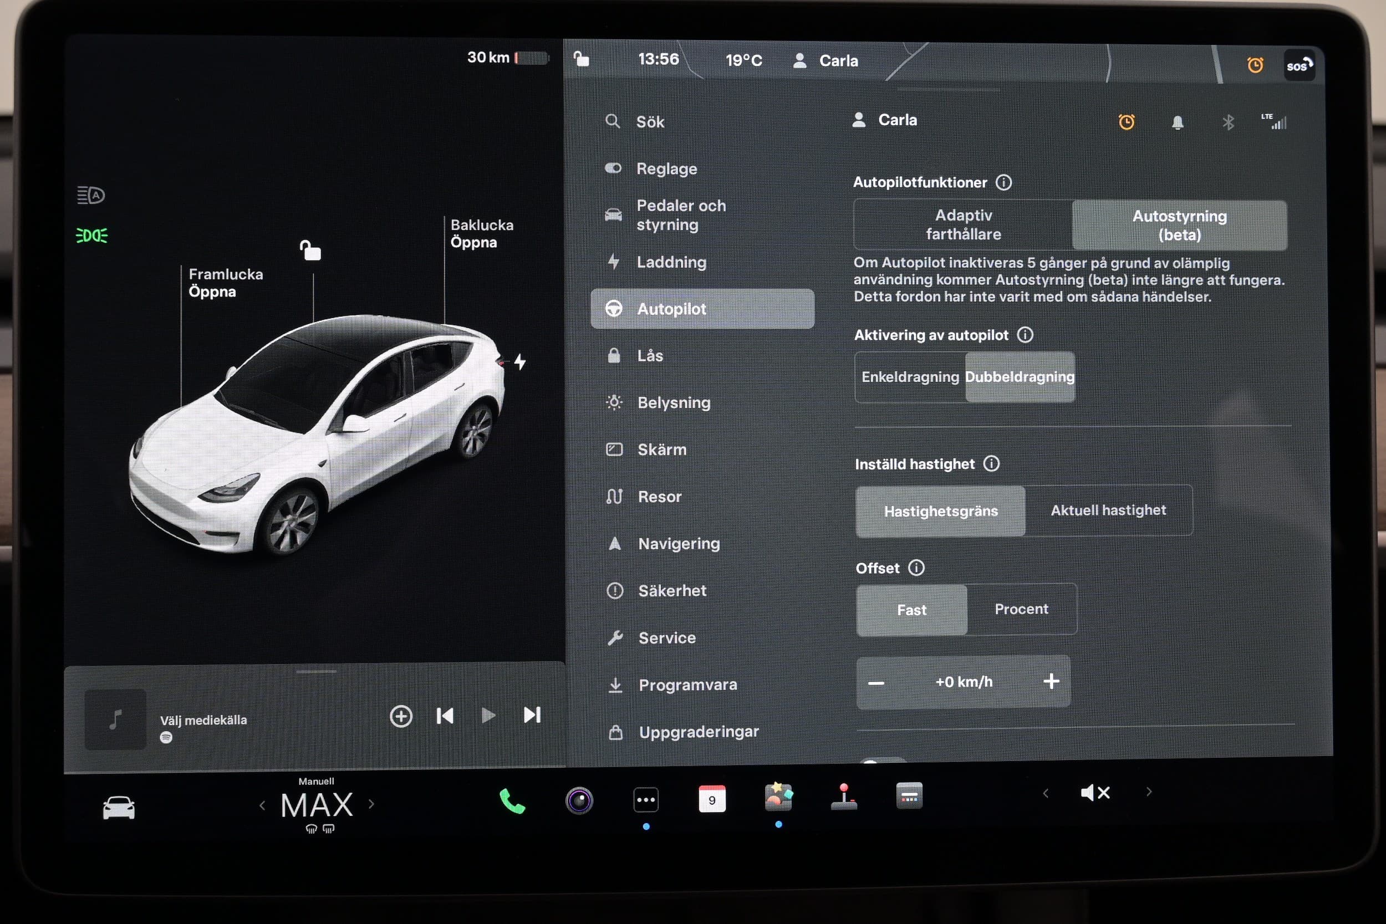Choose Enkeldragning activation
Viewport: 1386px width, 924px height.
click(910, 377)
